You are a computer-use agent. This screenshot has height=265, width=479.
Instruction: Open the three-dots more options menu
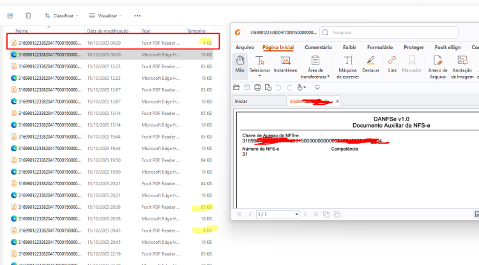tap(137, 15)
